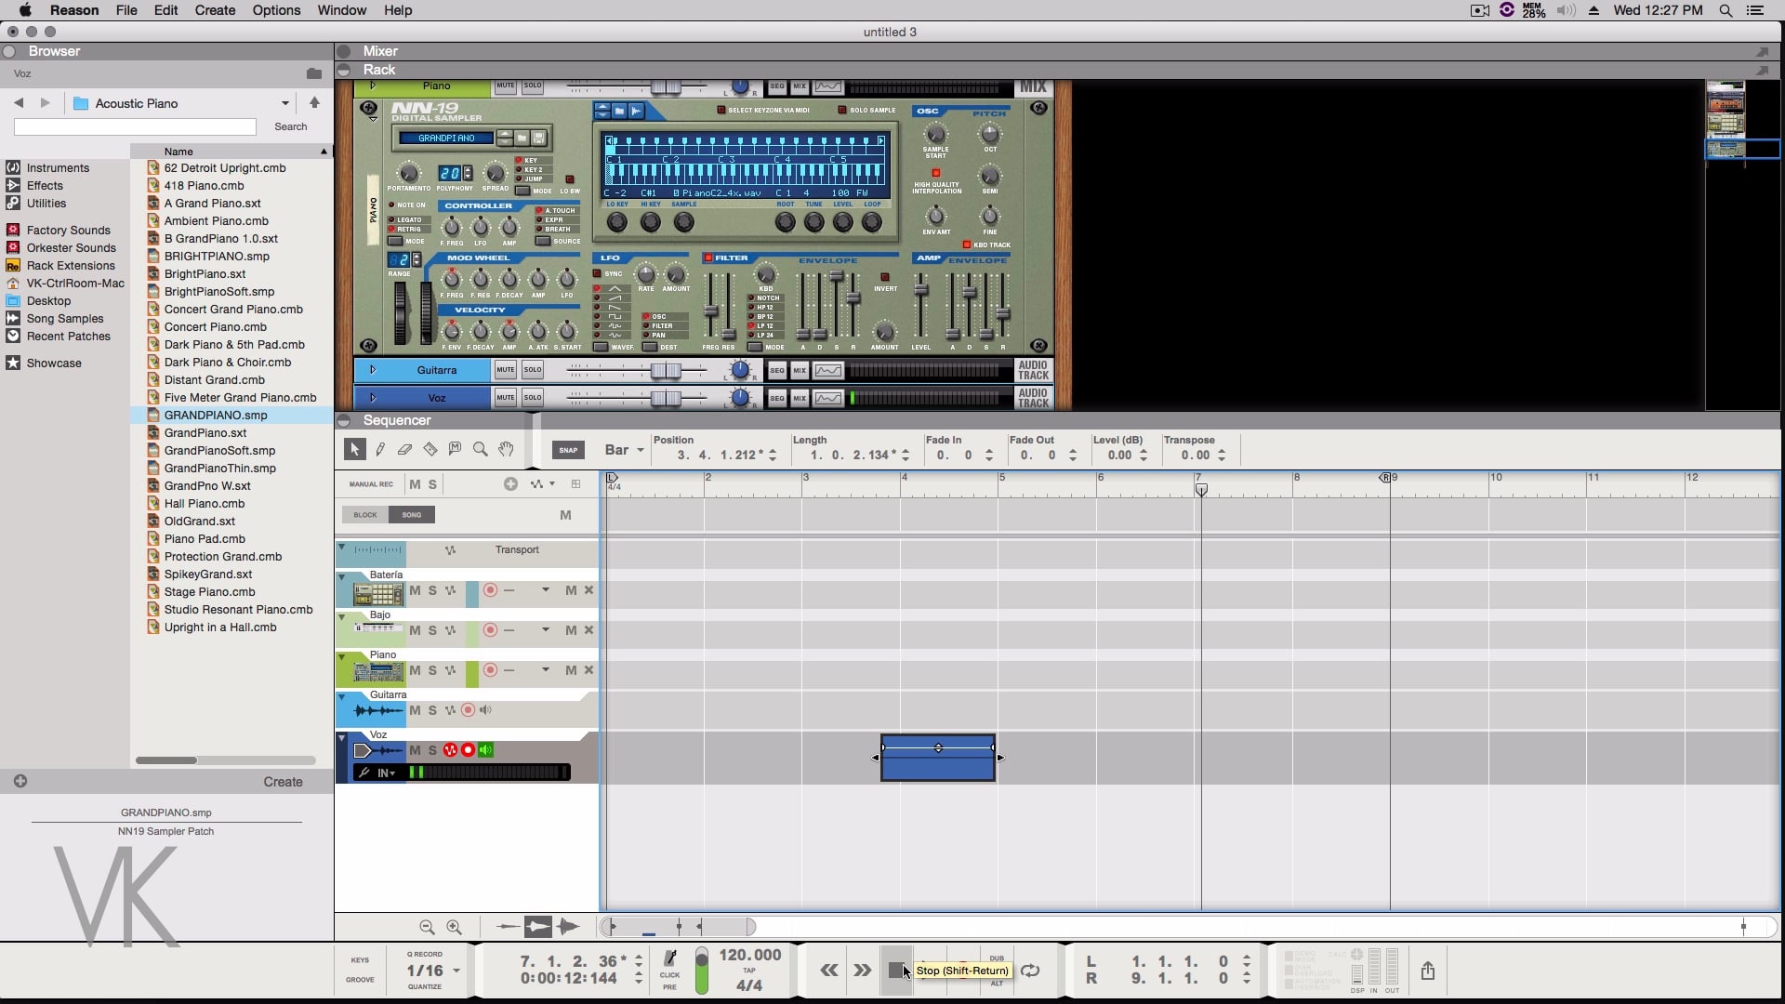Open the Bar snap value dropdown
1785x1004 pixels.
640,450
